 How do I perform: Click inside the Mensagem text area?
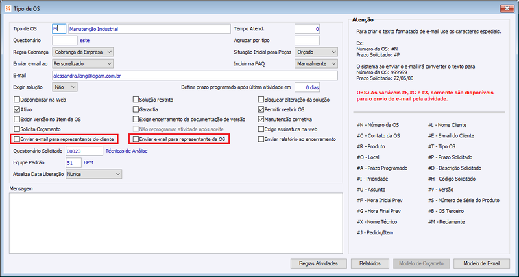point(176,223)
